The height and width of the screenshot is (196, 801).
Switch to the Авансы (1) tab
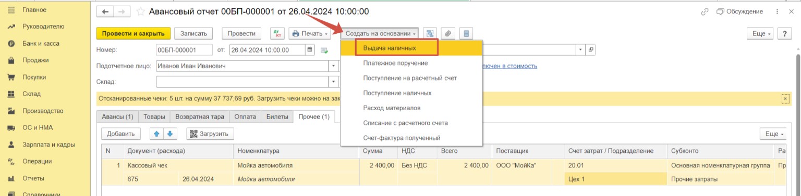coord(118,116)
